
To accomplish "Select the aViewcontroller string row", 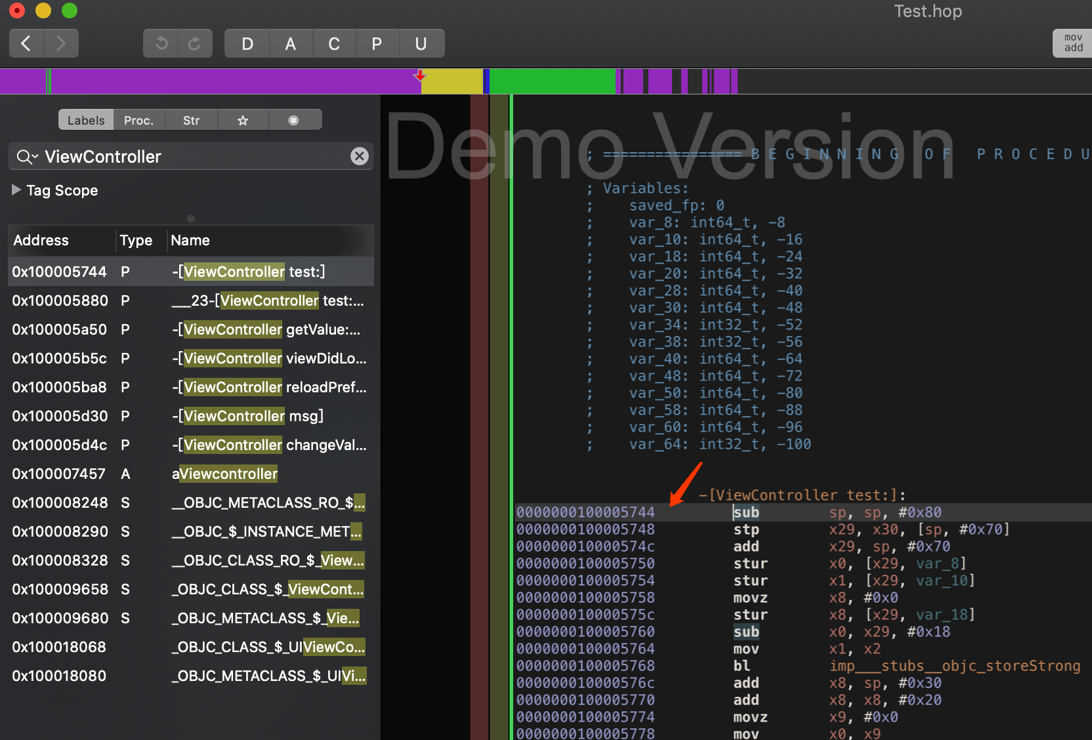I will [x=191, y=474].
